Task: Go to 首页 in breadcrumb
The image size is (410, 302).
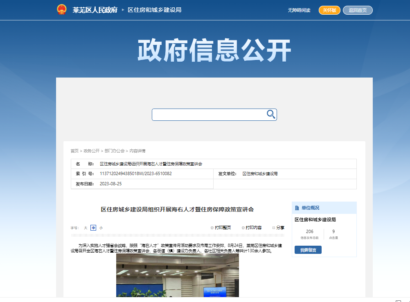Action: coord(74,151)
